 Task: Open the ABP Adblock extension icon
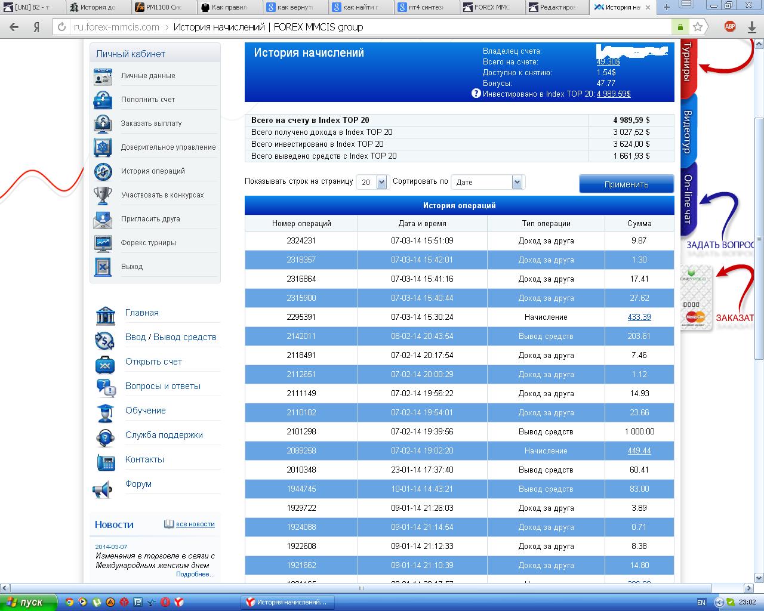(x=729, y=27)
